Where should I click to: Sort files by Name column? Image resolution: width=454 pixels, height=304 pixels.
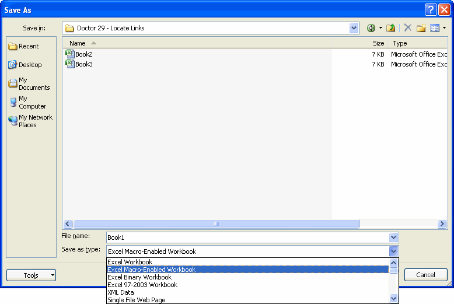tap(197, 43)
